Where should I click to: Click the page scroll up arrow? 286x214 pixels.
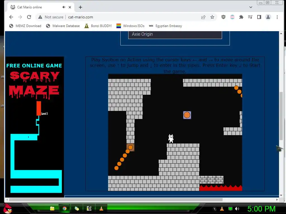pos(281,33)
